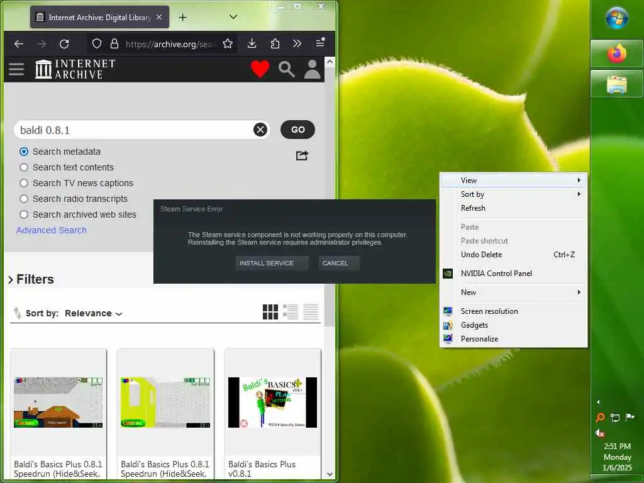Reload the page in Firefox
The image size is (644, 483).
point(64,43)
